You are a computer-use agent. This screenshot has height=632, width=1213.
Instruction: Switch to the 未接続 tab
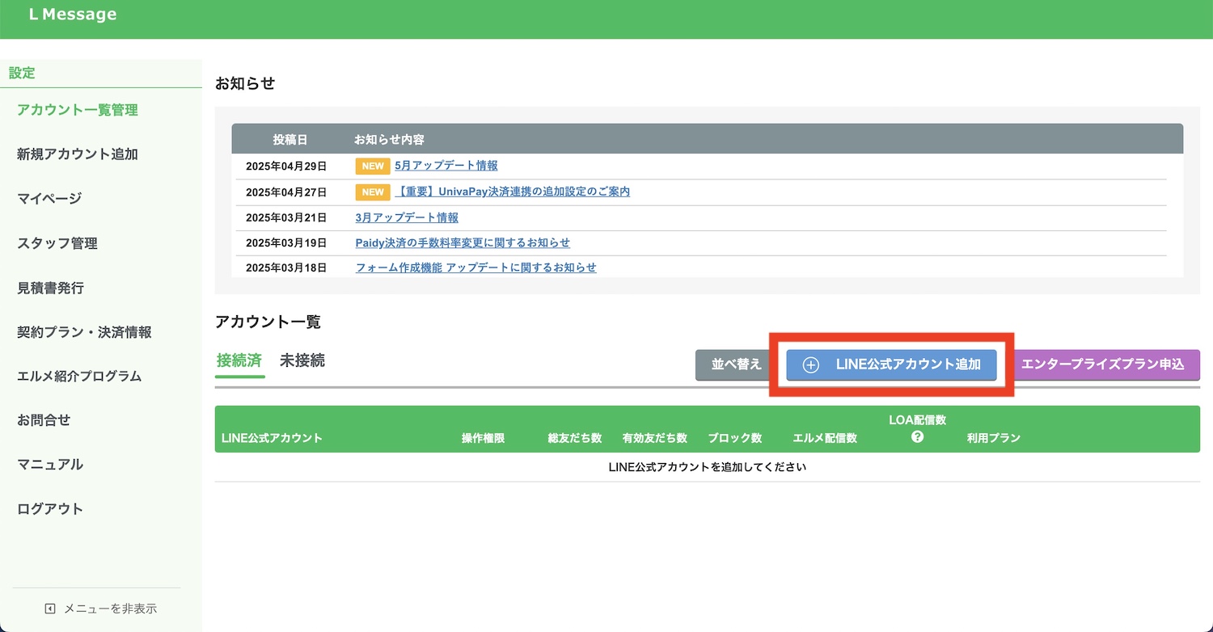coord(302,361)
